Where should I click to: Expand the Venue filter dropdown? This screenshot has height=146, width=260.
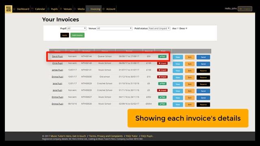(115, 28)
